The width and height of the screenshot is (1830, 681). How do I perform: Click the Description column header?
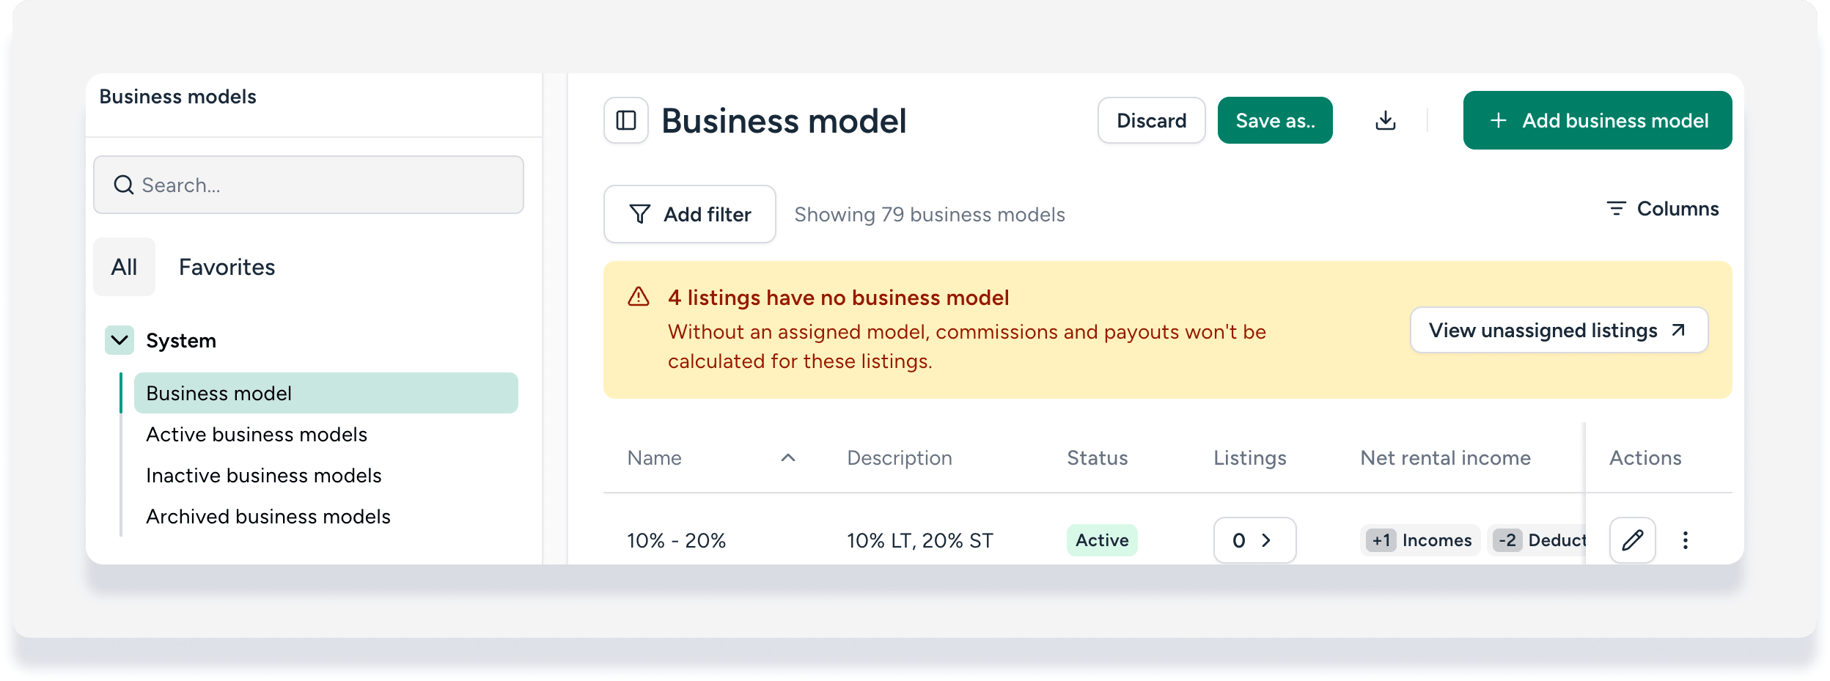(x=900, y=458)
